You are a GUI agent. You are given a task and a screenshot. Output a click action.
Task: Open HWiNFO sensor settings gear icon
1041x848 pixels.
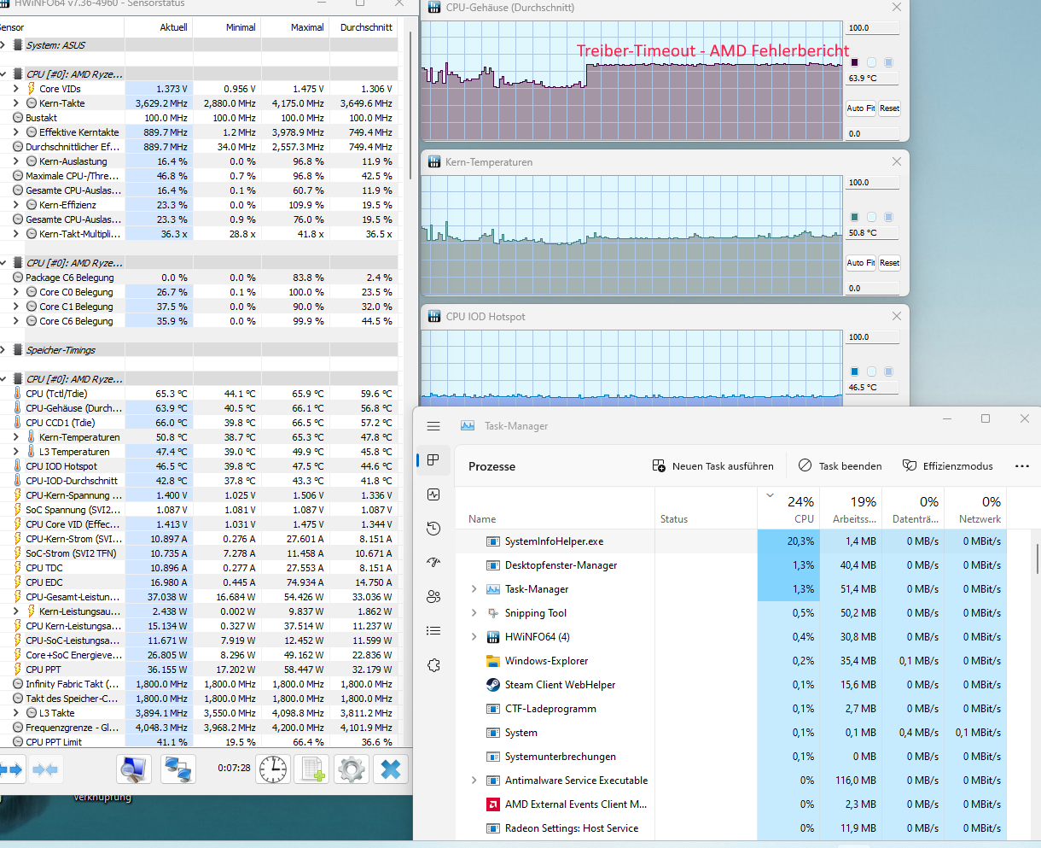(352, 769)
